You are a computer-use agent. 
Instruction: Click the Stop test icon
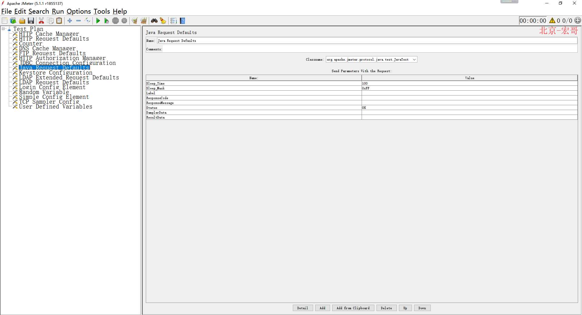(x=115, y=21)
